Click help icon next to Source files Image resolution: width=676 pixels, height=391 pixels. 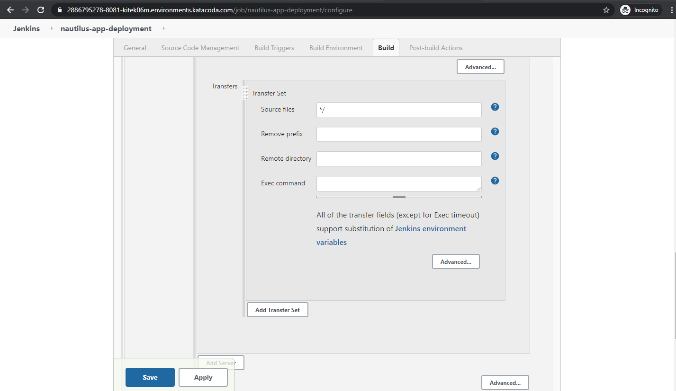pyautogui.click(x=495, y=107)
